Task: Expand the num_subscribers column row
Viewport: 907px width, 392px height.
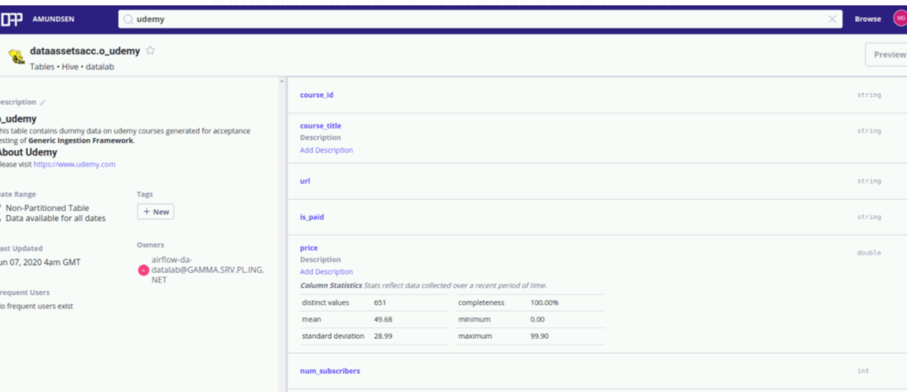Action: tap(597, 371)
